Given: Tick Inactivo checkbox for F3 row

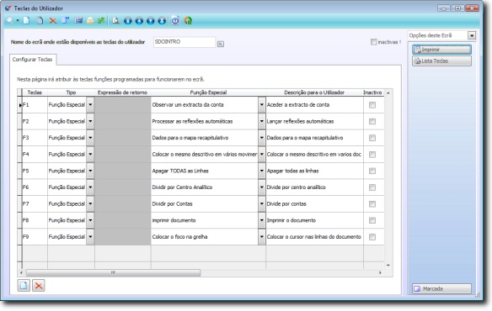Looking at the screenshot, I should (372, 138).
